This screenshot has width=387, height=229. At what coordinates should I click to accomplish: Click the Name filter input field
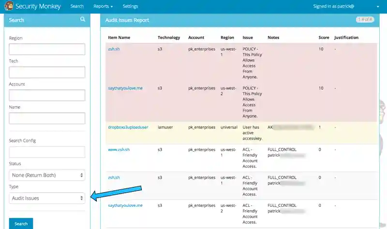pyautogui.click(x=47, y=118)
